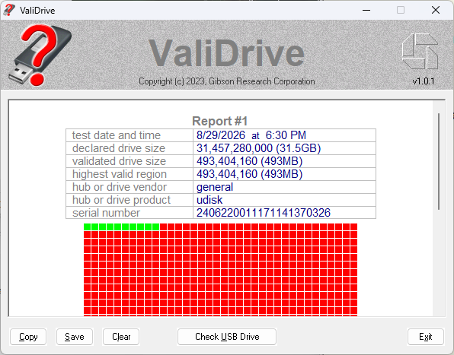The width and height of the screenshot is (454, 355).
Task: Click the 'test date and time' label
Action: pos(116,135)
